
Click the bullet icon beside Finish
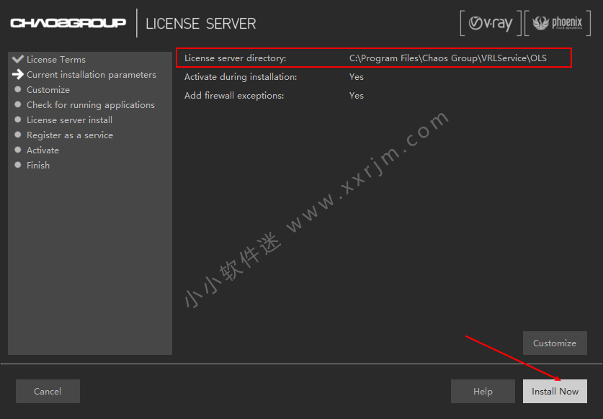pyautogui.click(x=18, y=165)
